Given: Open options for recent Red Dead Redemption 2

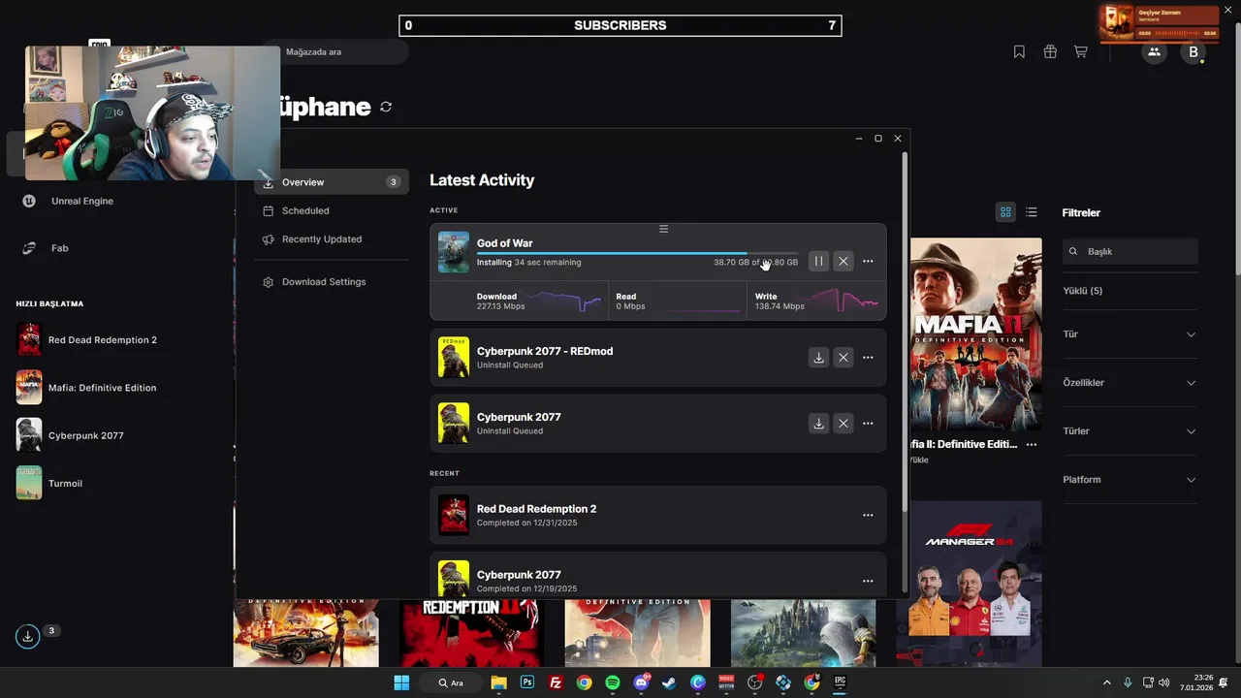Looking at the screenshot, I should 868,515.
